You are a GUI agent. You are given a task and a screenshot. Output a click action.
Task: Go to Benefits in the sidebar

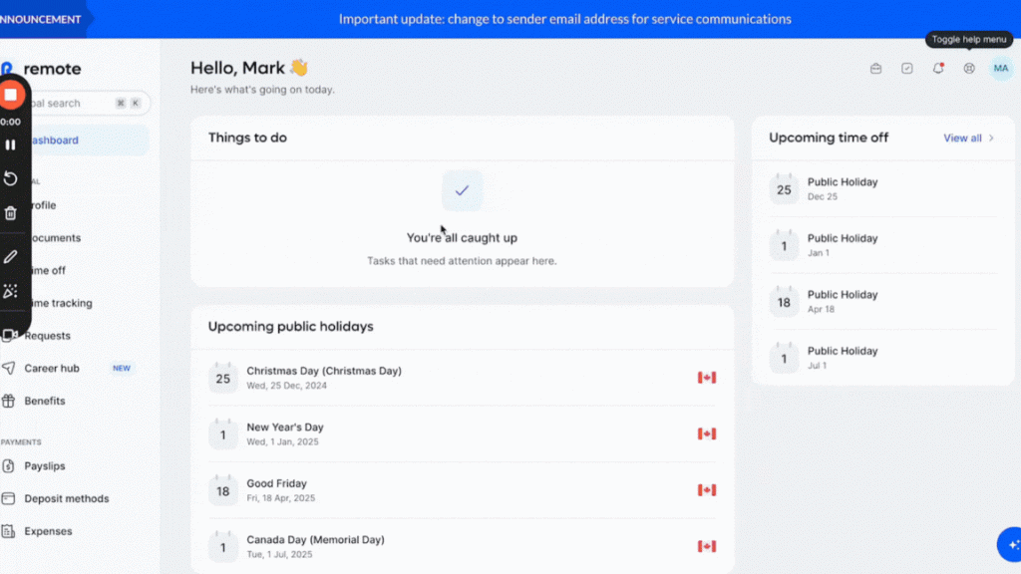tap(45, 402)
